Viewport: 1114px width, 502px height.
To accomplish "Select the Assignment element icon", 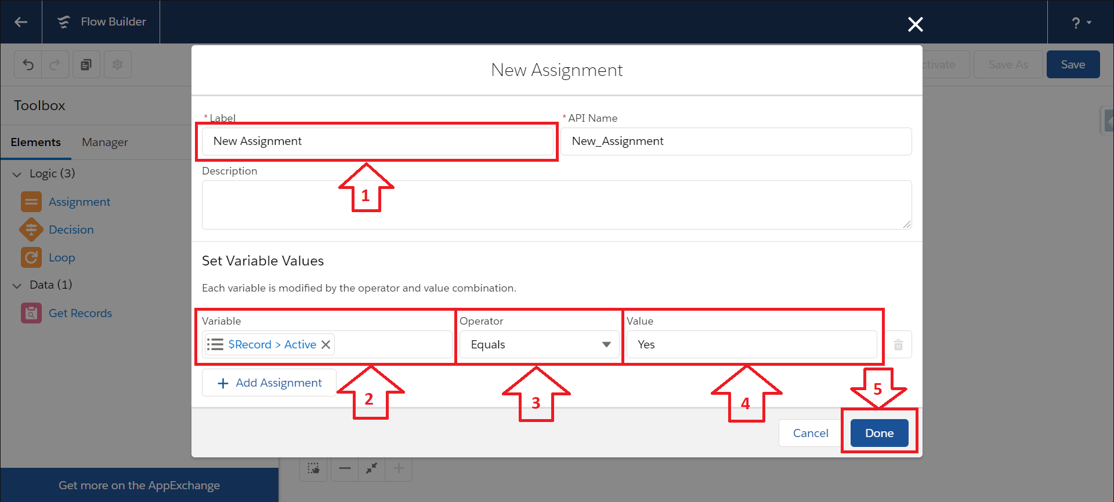I will click(31, 202).
